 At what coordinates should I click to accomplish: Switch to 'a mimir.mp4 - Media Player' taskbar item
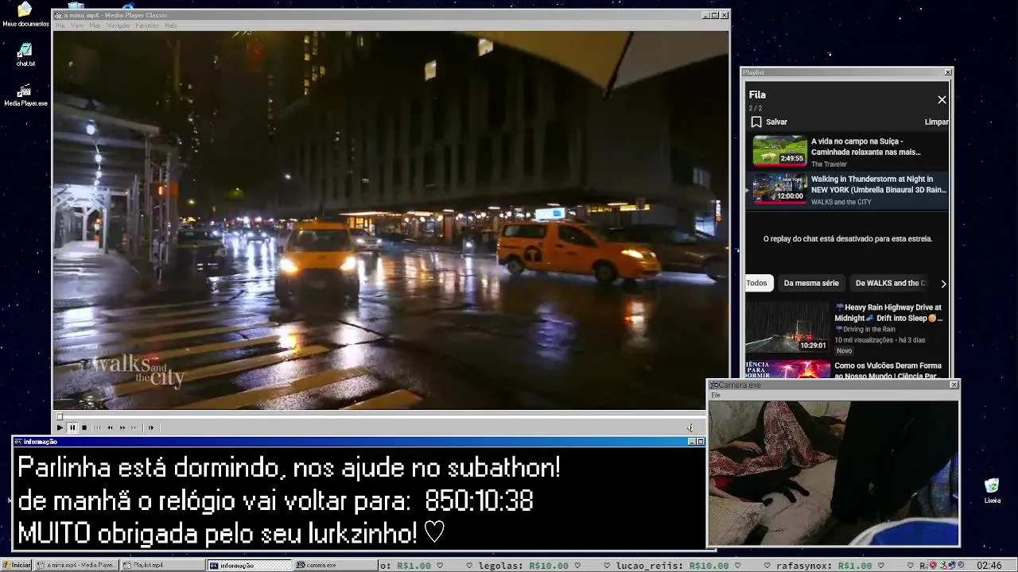(76, 565)
